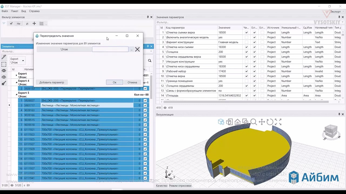Activate the dashed rectangle selection tool
Viewport: 346px width, 194px height.
coord(4,64)
